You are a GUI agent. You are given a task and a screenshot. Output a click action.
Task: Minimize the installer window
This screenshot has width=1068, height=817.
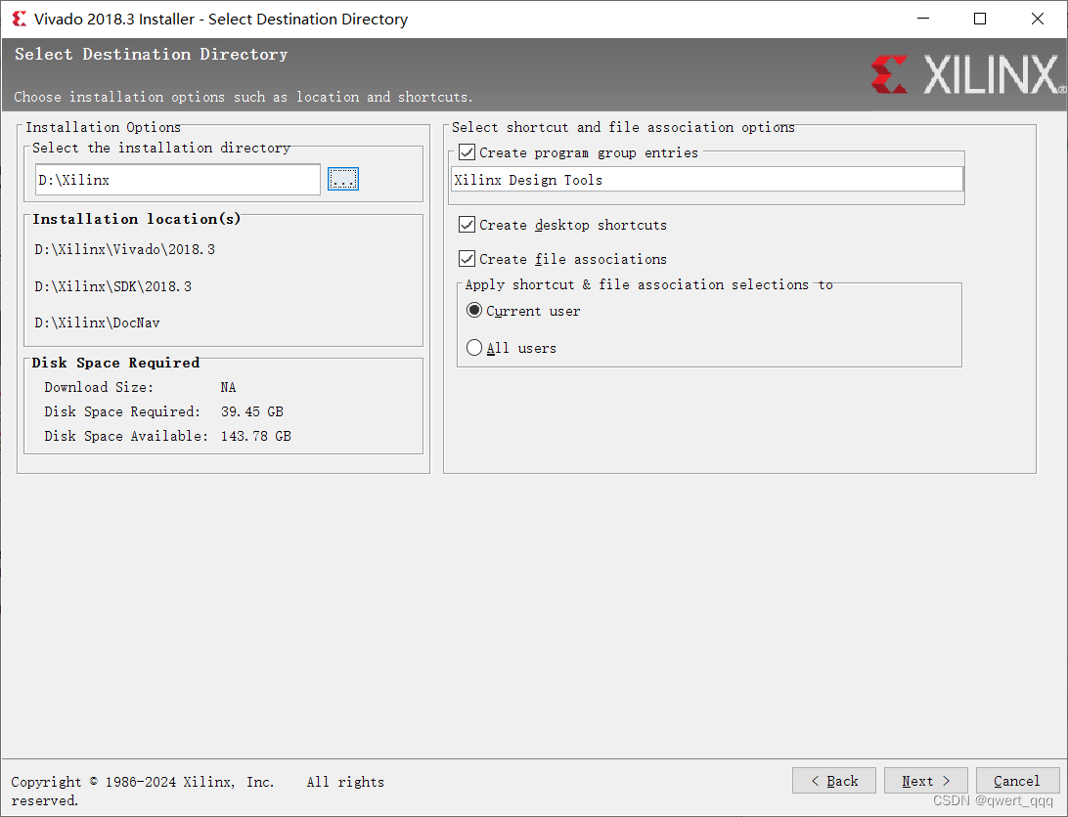(923, 19)
